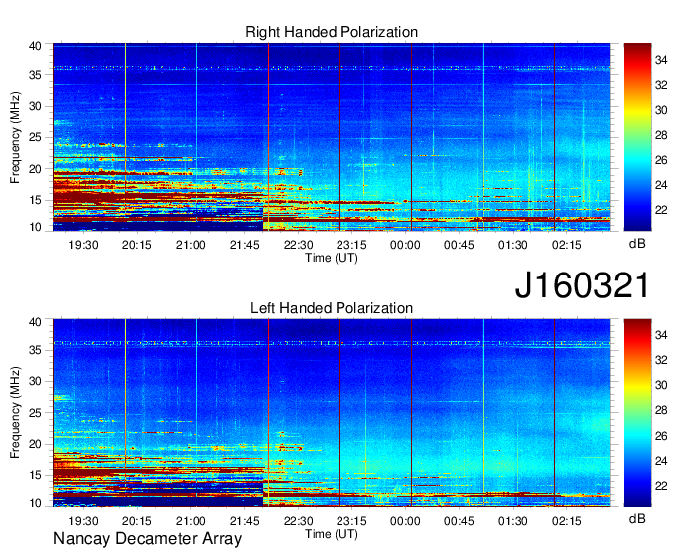Click the Left Handed Polarization spectrogram image
The width and height of the screenshot is (679, 551).
(x=332, y=412)
